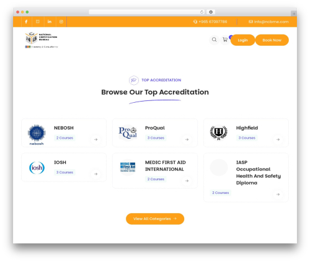310x262 pixels.
Task: Click the 2 Courses badge under NEBOSH
Action: coord(64,138)
